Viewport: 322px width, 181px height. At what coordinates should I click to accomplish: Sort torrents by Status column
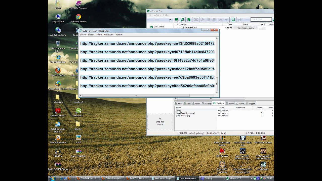point(246,24)
